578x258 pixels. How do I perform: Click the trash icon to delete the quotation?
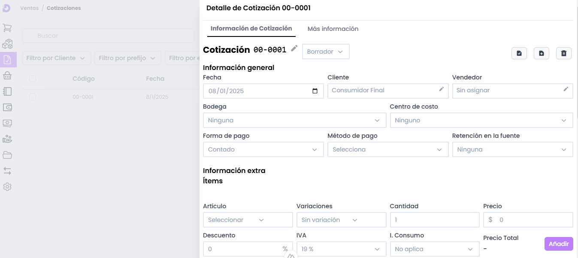(x=563, y=53)
